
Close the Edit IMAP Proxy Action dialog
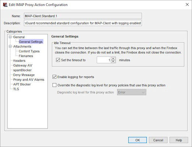pyautogui.click(x=187, y=4)
